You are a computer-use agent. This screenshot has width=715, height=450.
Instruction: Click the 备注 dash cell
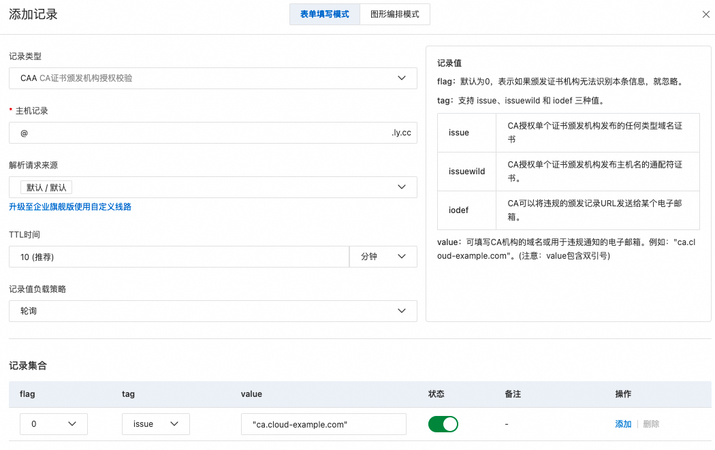[x=507, y=424]
